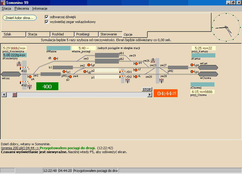Switch to the Przebiegi tab
The width and height of the screenshot is (242, 174).
click(x=87, y=34)
